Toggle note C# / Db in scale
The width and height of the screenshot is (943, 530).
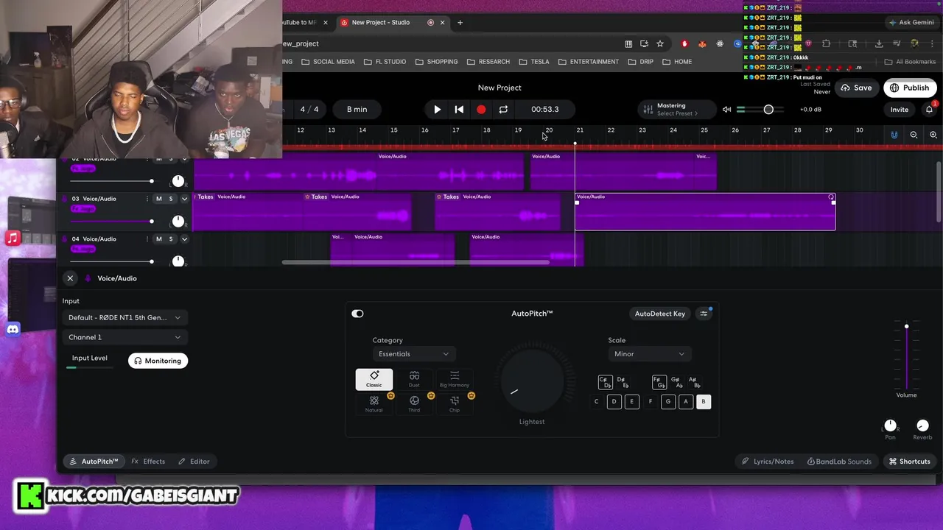605,382
